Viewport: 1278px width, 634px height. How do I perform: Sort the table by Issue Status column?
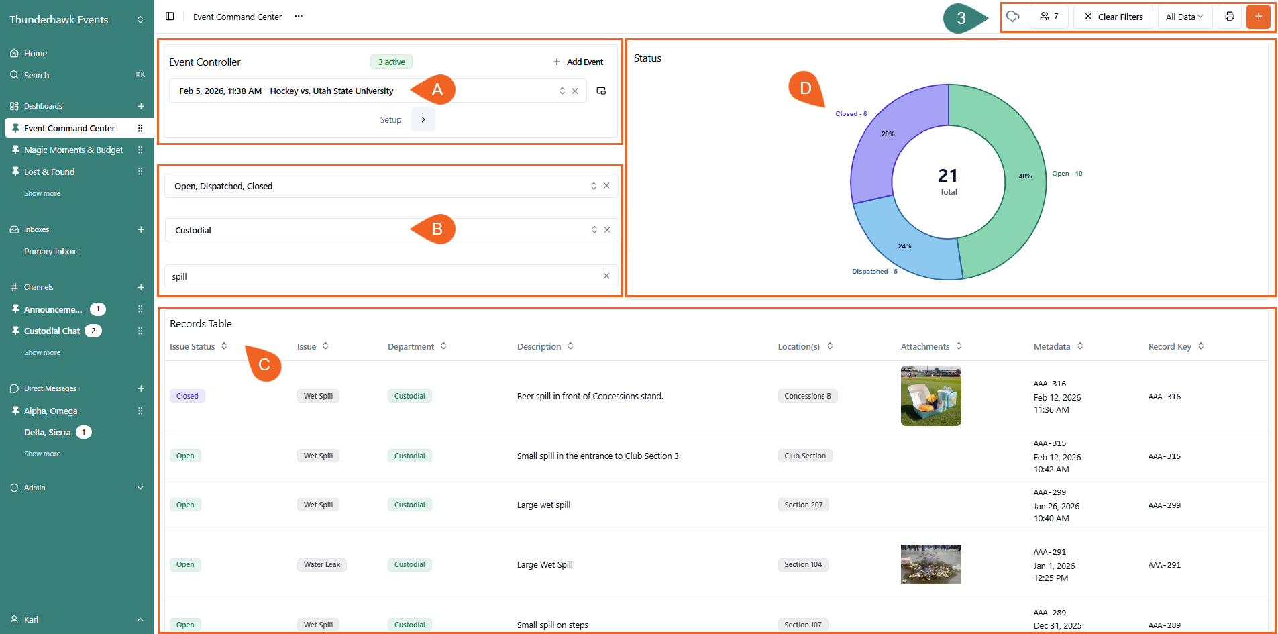click(x=224, y=346)
